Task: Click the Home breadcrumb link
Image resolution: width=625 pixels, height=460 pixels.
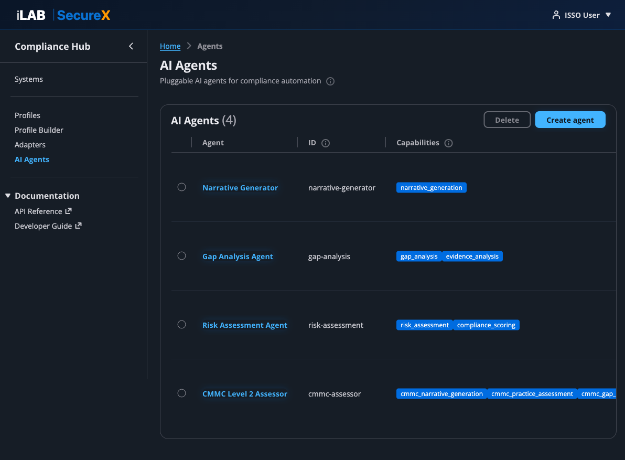Action: click(x=170, y=46)
